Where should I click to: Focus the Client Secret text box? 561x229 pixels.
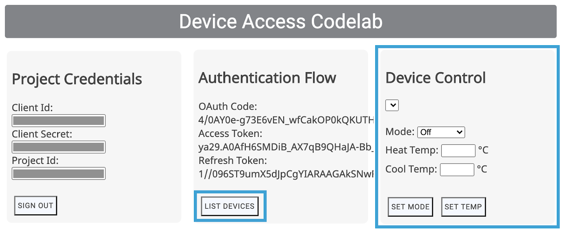[x=59, y=147]
